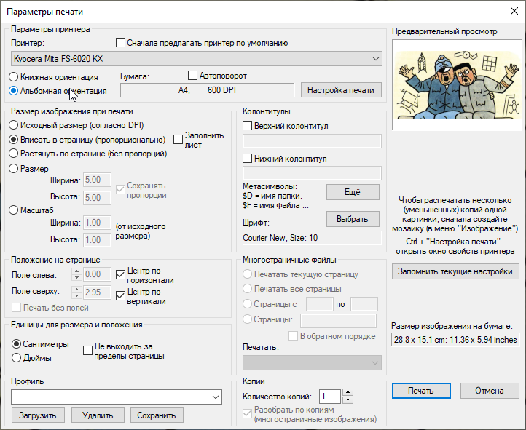Enable the Нижний колонтитул checkbox
526x430 pixels.
point(248,158)
